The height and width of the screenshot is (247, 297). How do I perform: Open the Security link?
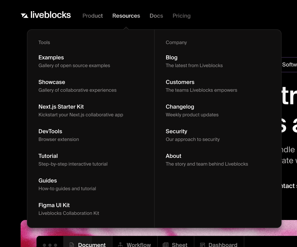click(x=193, y=135)
